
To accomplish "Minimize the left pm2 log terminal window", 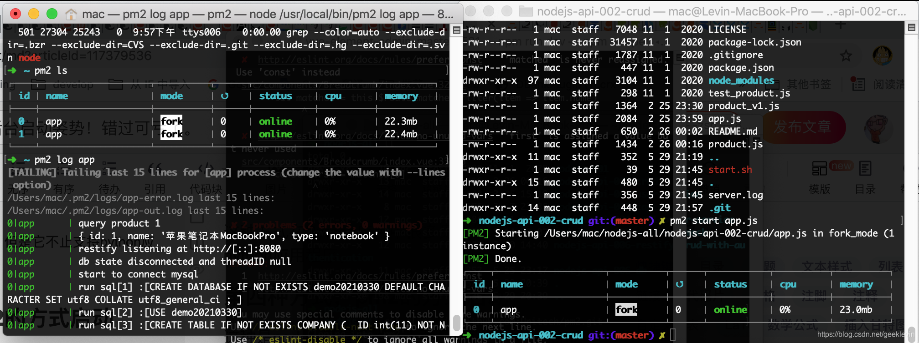I will (33, 14).
